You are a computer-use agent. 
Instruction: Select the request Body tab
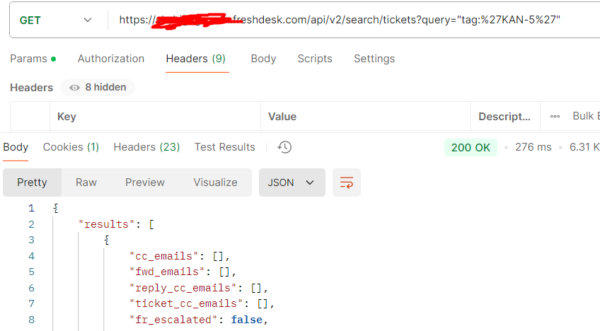[x=263, y=59]
